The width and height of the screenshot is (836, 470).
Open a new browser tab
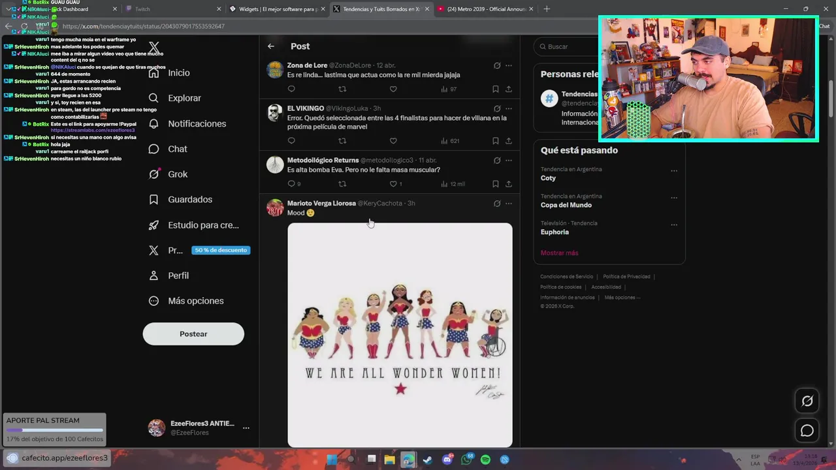pos(547,9)
